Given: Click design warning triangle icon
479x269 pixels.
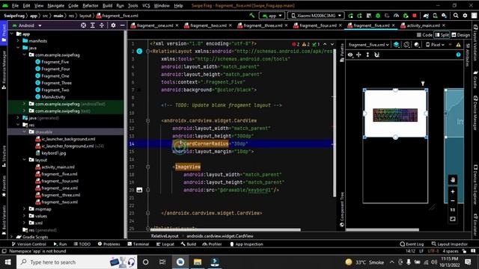Looking at the screenshot, I should (x=458, y=45).
